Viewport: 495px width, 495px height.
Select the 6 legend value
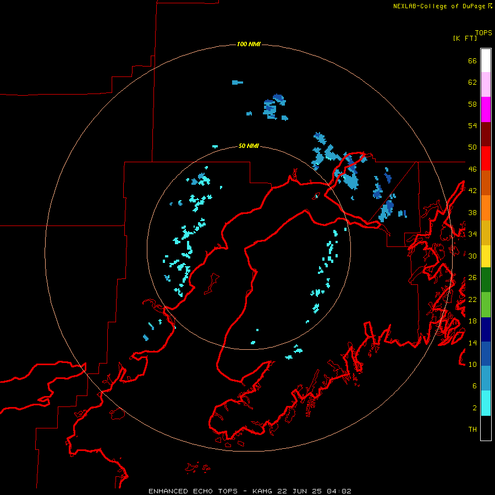[475, 386]
